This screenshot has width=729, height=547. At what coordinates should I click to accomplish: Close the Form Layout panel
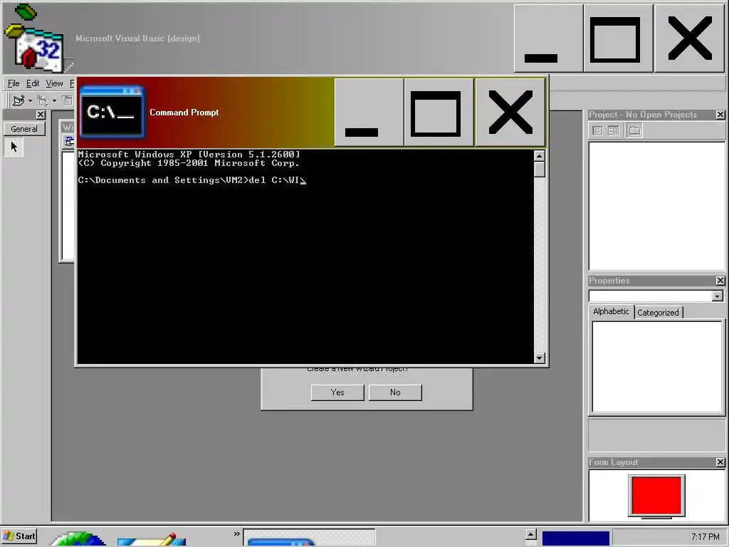pos(720,462)
